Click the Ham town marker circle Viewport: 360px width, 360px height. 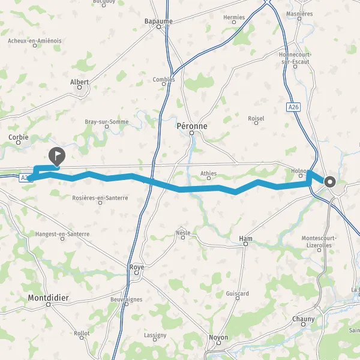click(x=245, y=244)
